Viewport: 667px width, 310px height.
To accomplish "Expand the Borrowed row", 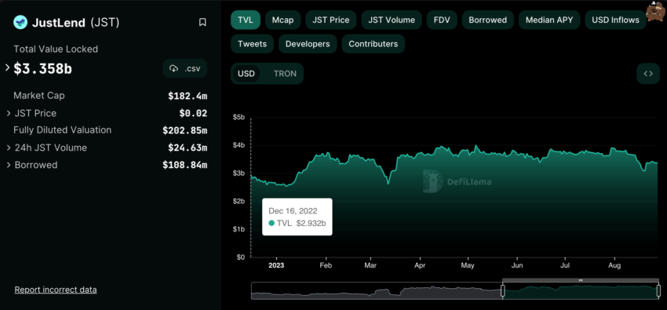I will 9,165.
